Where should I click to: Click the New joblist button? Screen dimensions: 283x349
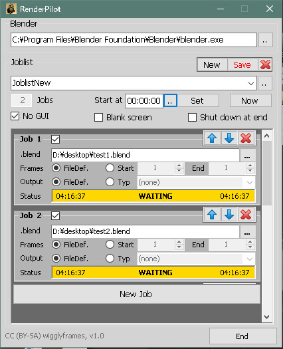click(212, 64)
